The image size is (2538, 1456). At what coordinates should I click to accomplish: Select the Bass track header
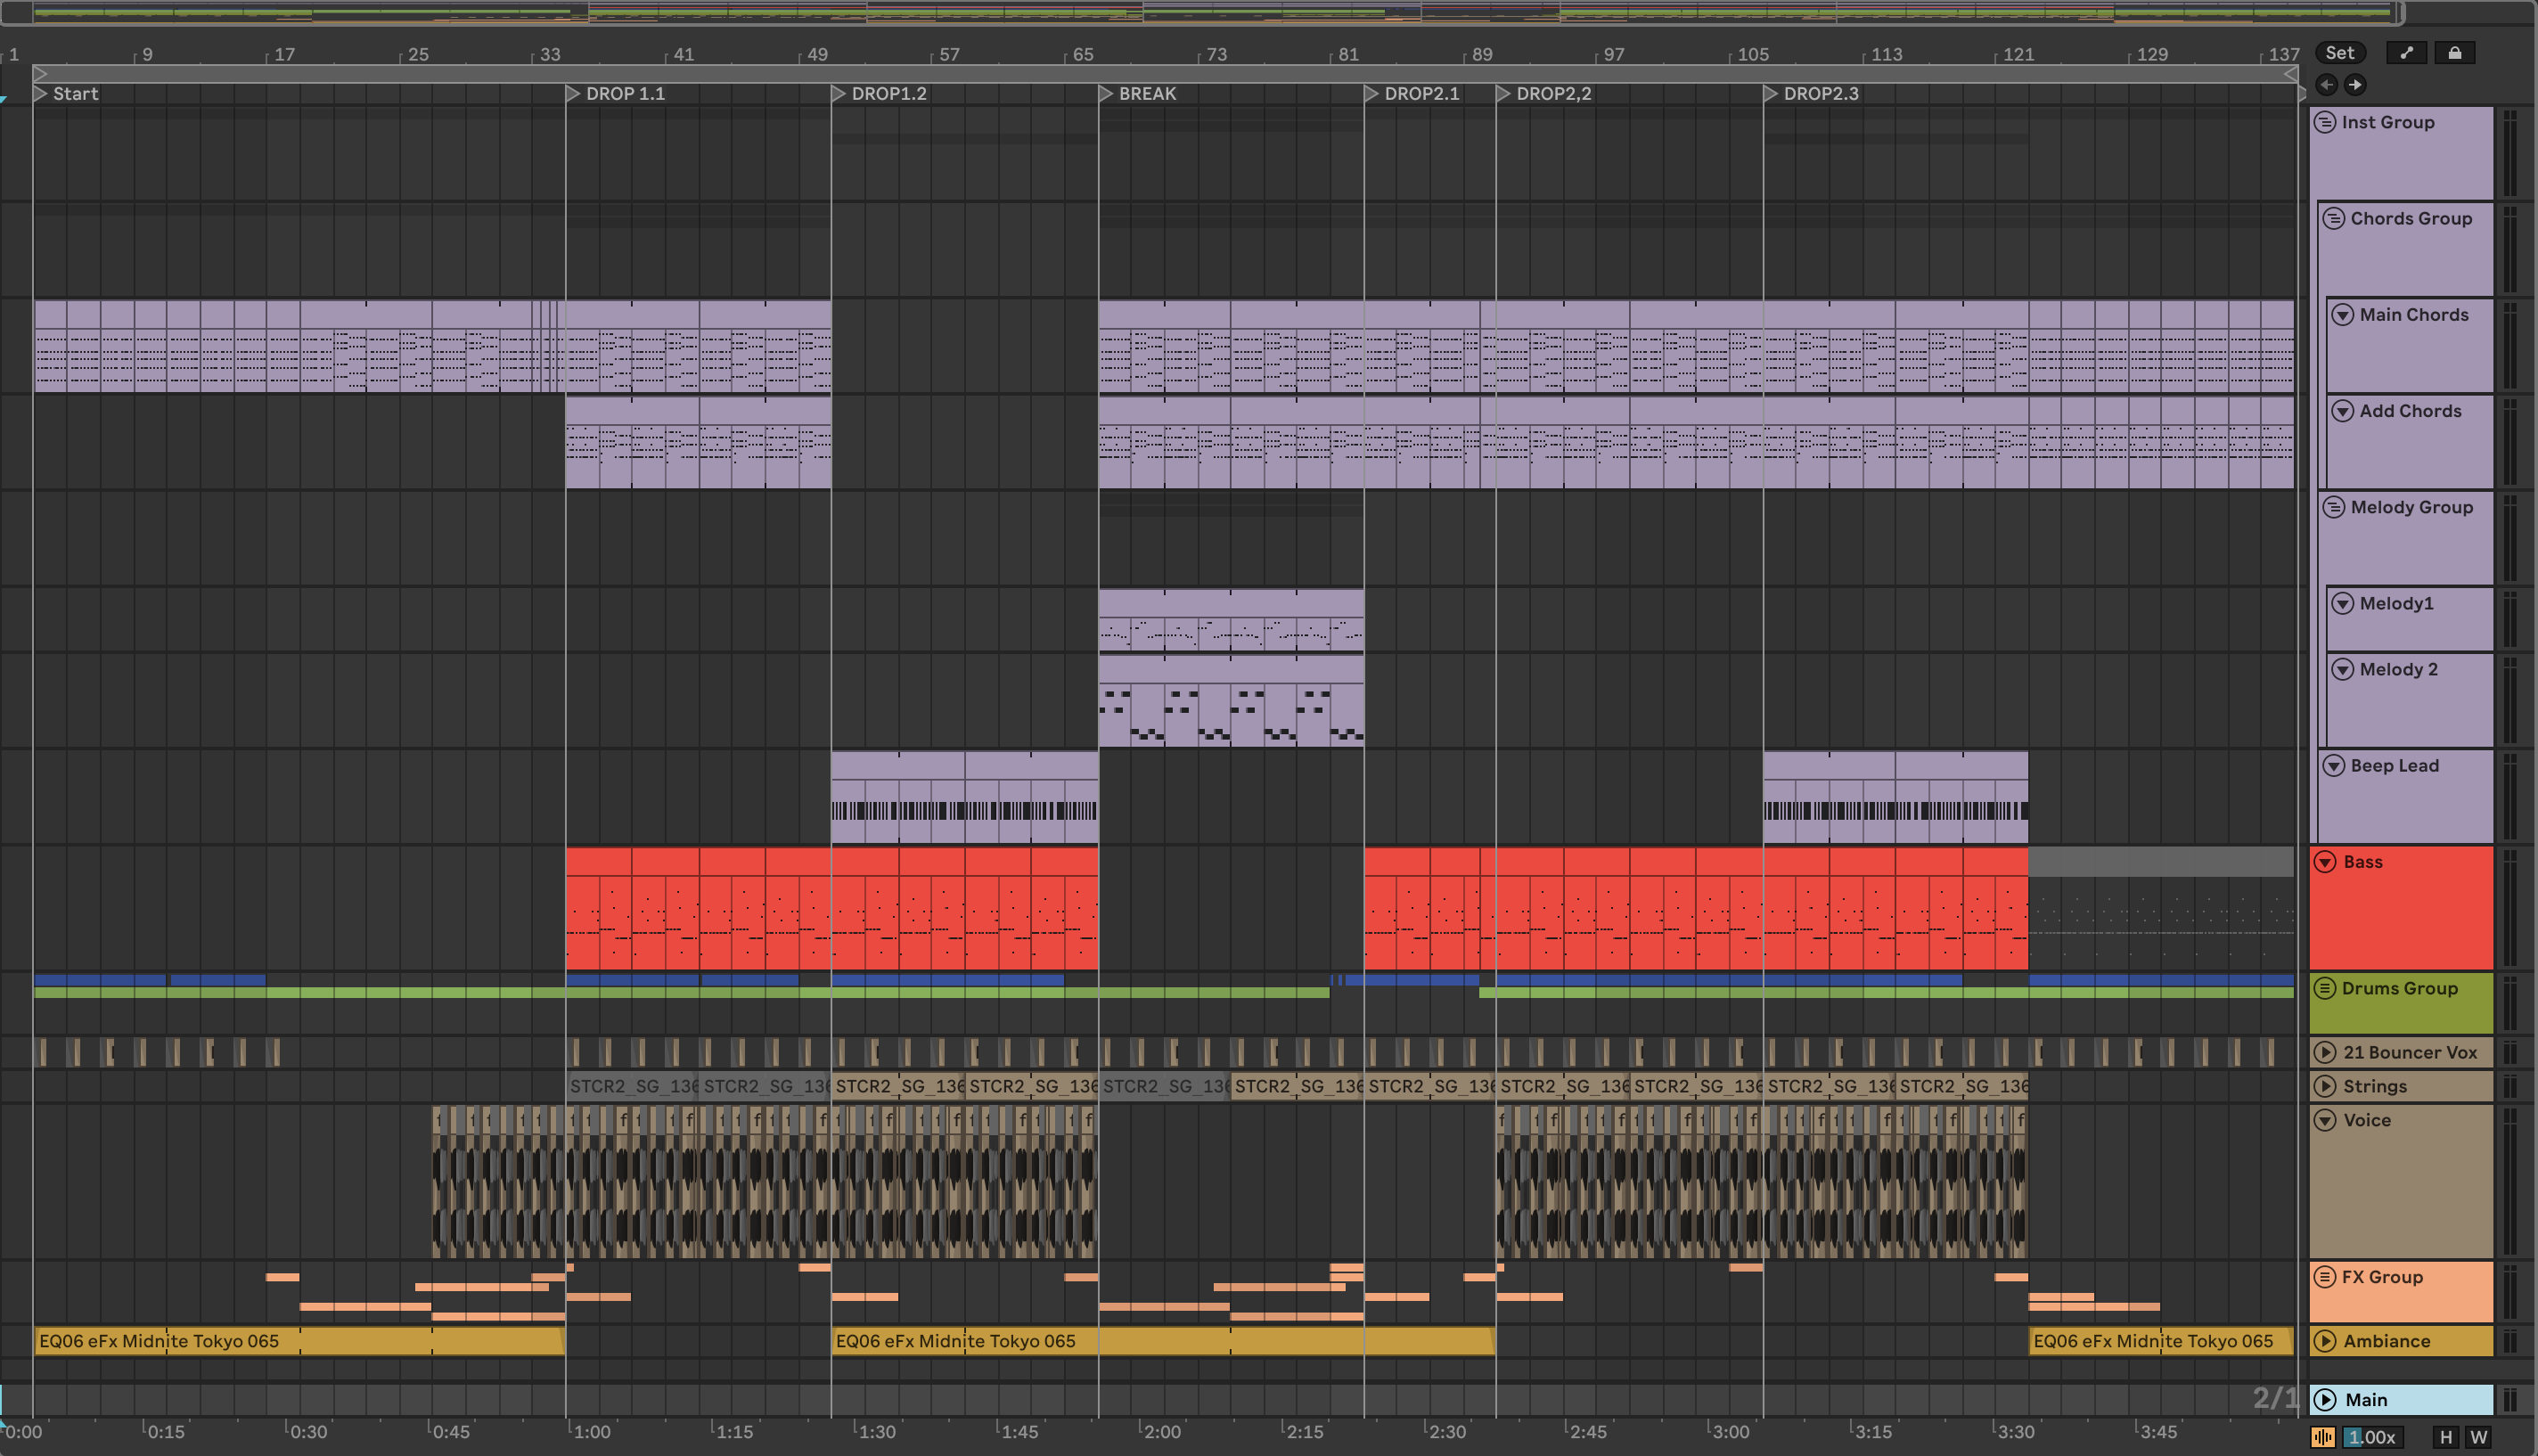2400,905
